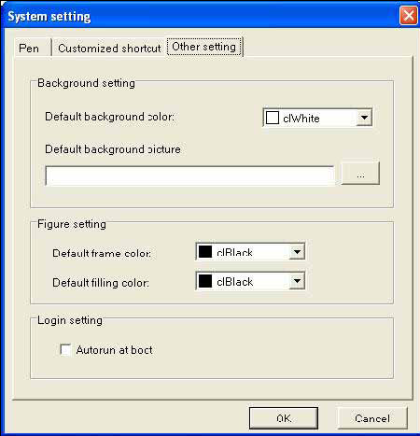Close the System setting window
420x436 pixels.
click(409, 16)
